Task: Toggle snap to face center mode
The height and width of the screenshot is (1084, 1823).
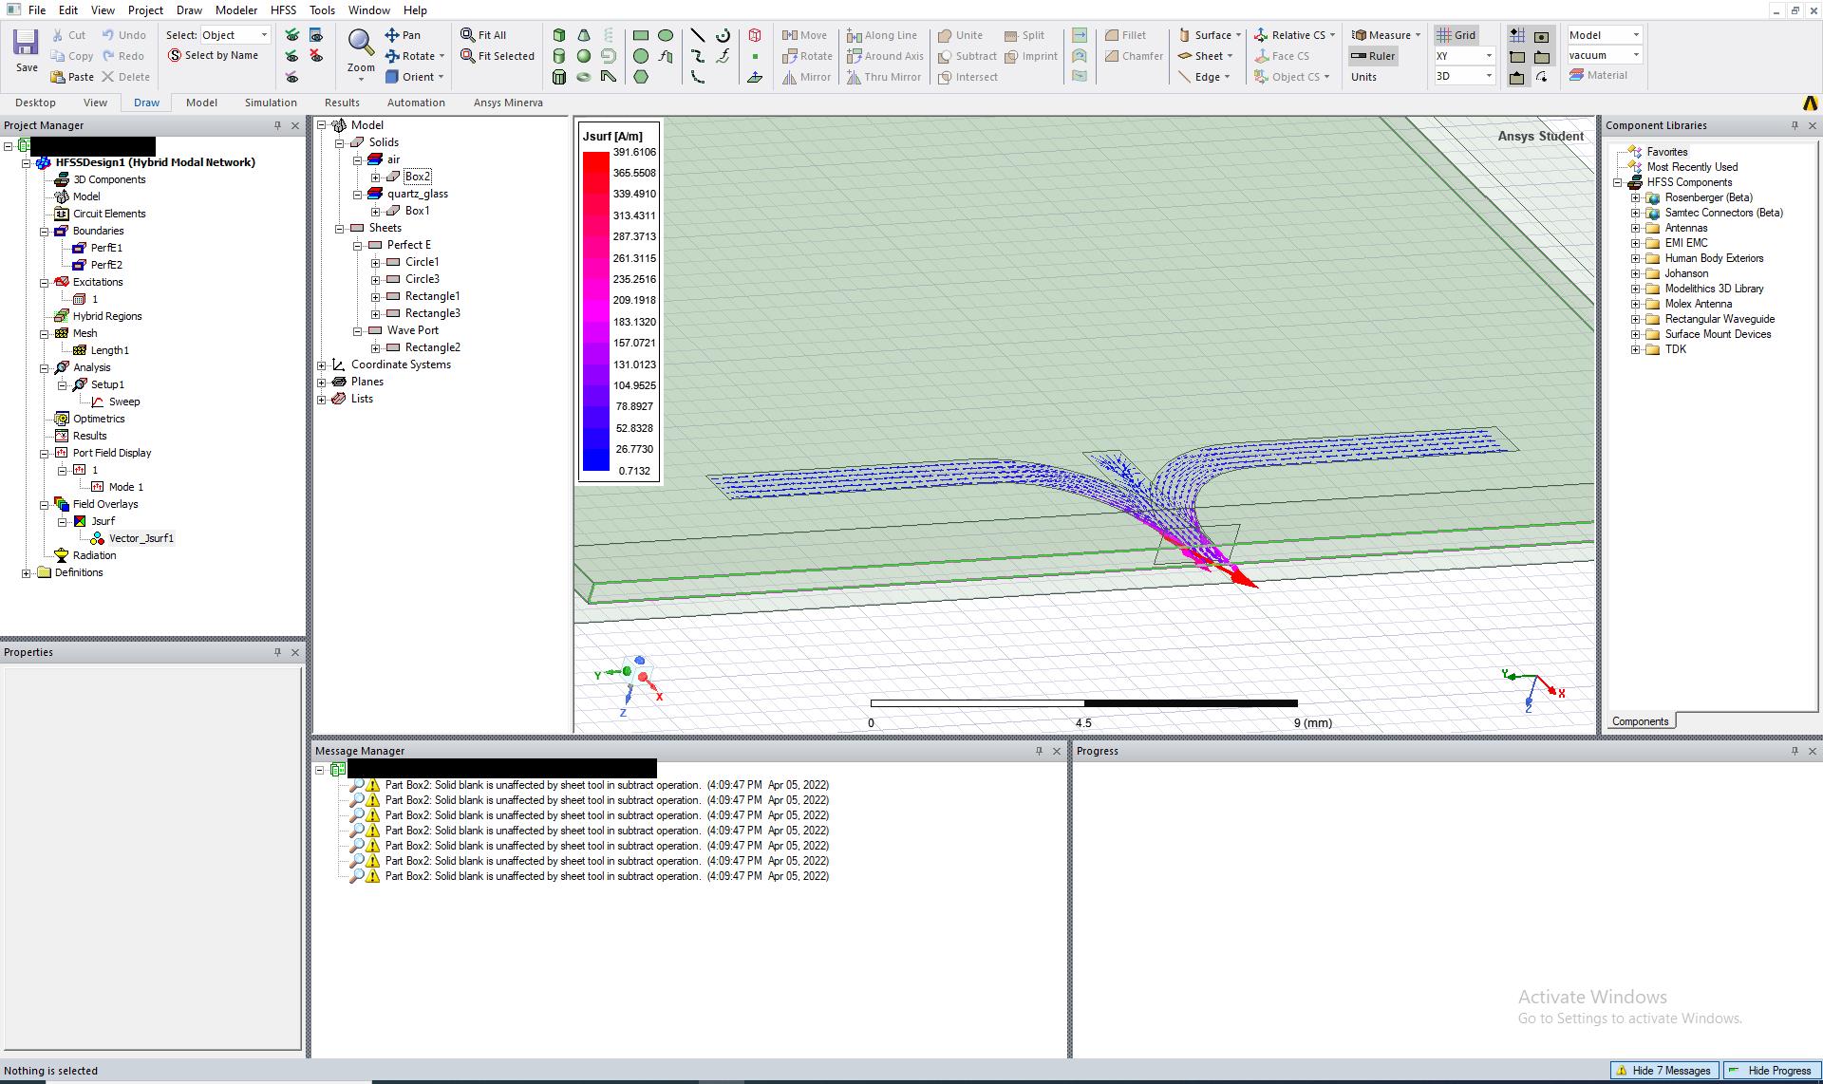Action: coord(1542,35)
